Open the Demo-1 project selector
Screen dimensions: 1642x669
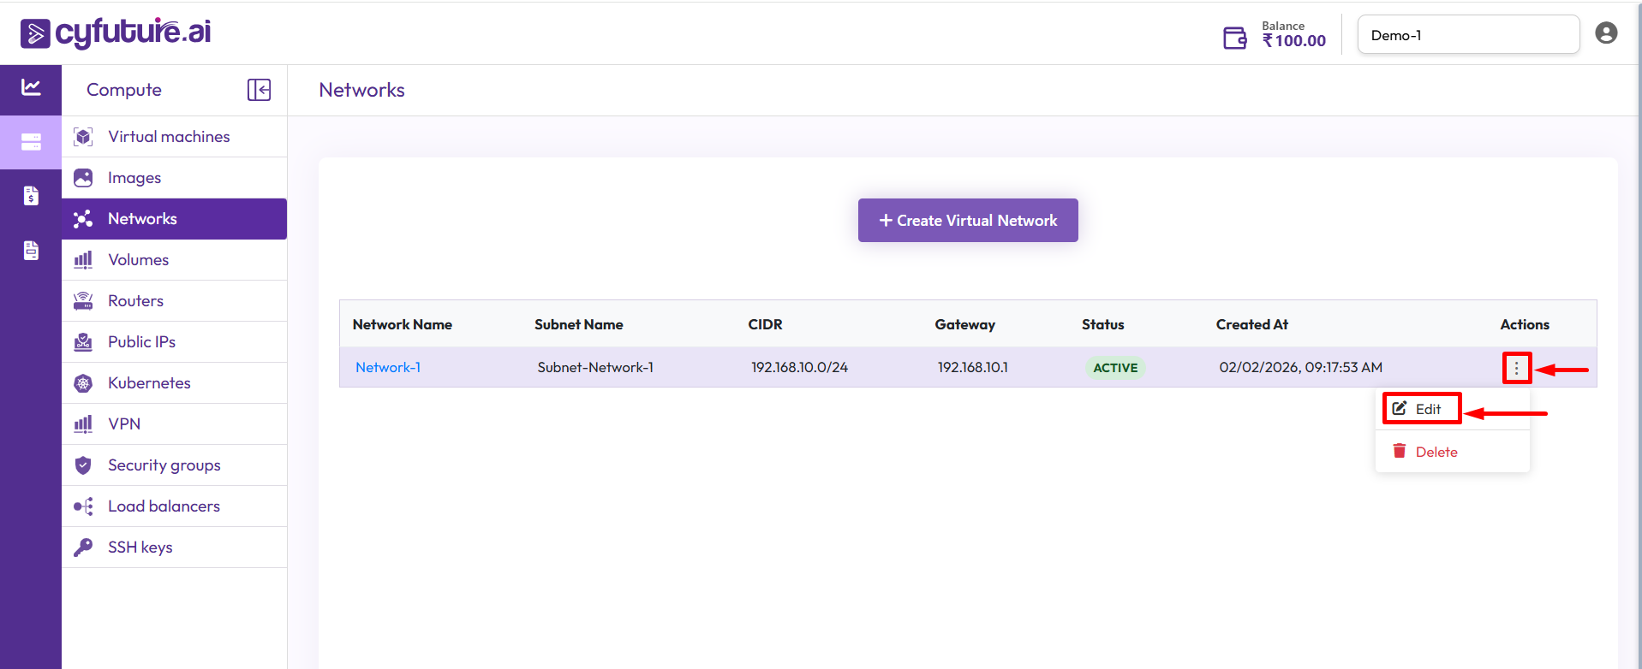(1467, 35)
